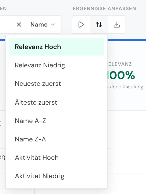Choose Aktivität Niedrig option
Image resolution: width=146 pixels, height=194 pixels.
point(56,176)
